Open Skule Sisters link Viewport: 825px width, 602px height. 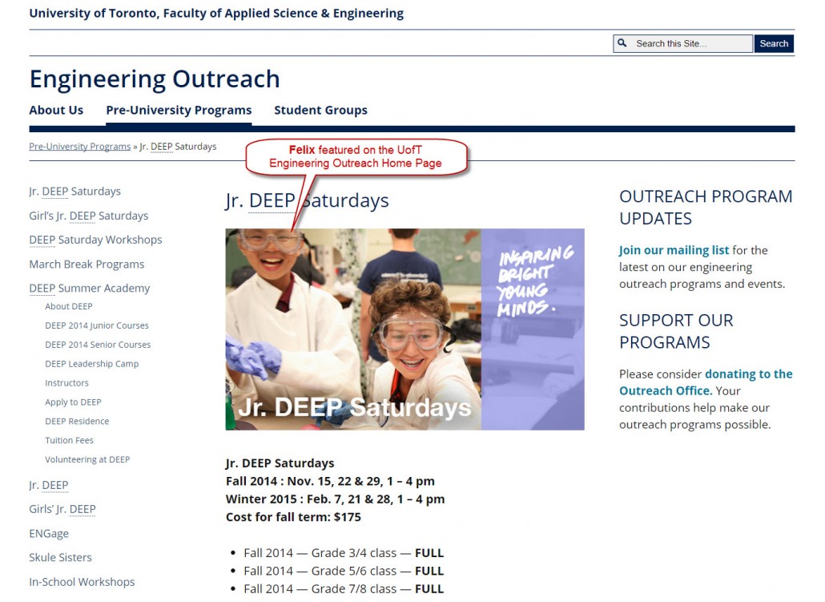[61, 557]
